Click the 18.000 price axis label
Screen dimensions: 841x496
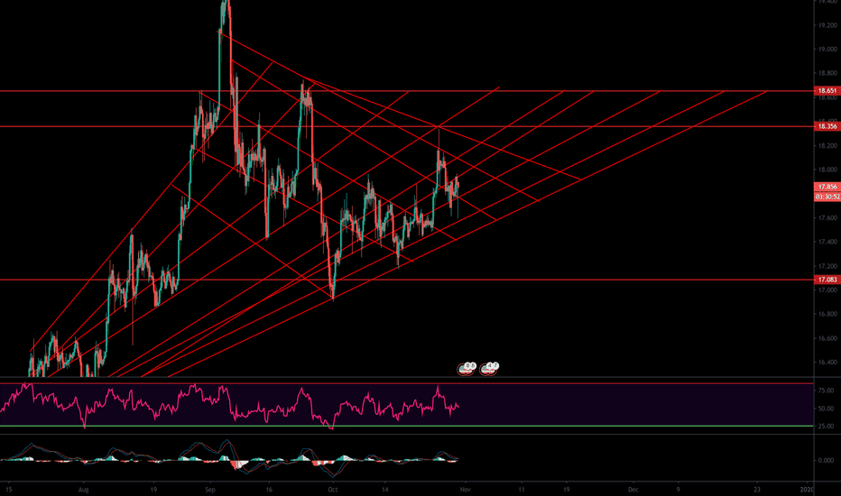[827, 170]
